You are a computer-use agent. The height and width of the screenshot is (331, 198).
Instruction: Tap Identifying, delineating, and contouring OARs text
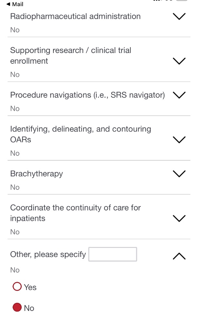click(x=81, y=134)
